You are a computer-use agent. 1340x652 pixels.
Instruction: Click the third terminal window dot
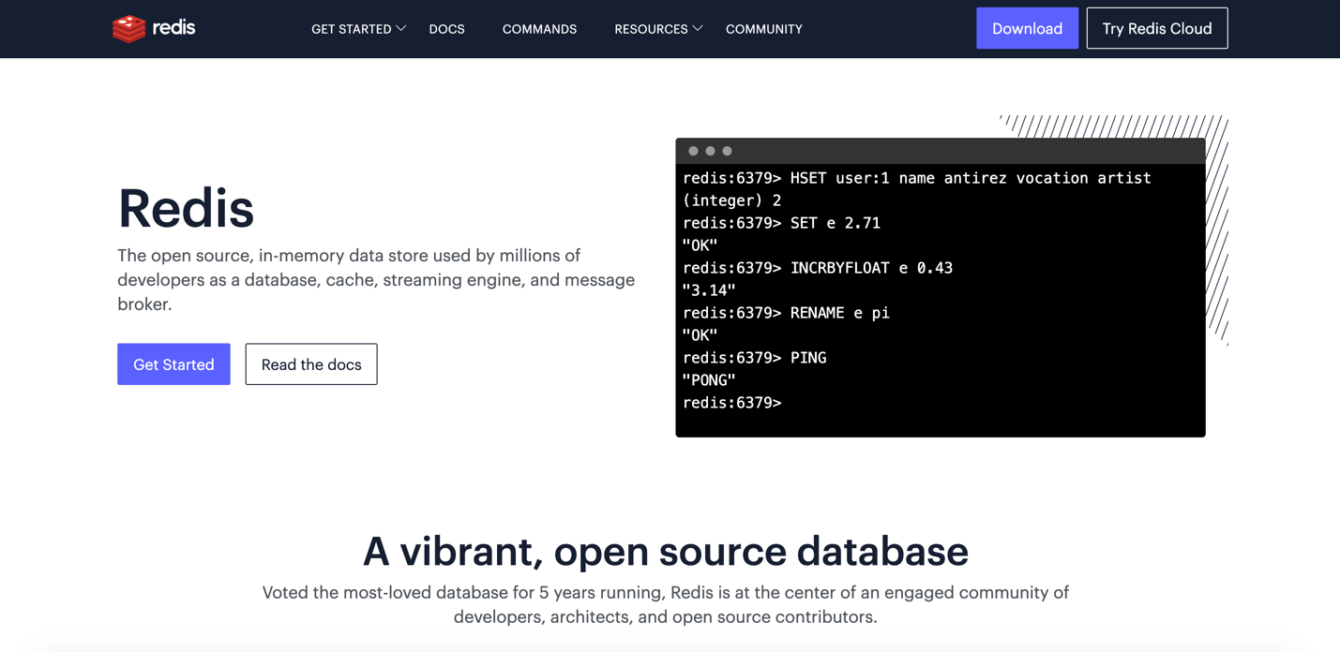(727, 151)
